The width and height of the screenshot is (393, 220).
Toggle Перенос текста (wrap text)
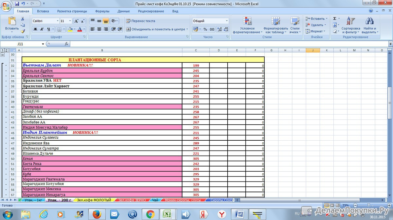[141, 21]
